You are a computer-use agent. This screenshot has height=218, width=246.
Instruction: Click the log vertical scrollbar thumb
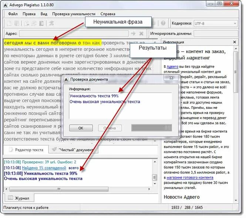tap(155, 177)
